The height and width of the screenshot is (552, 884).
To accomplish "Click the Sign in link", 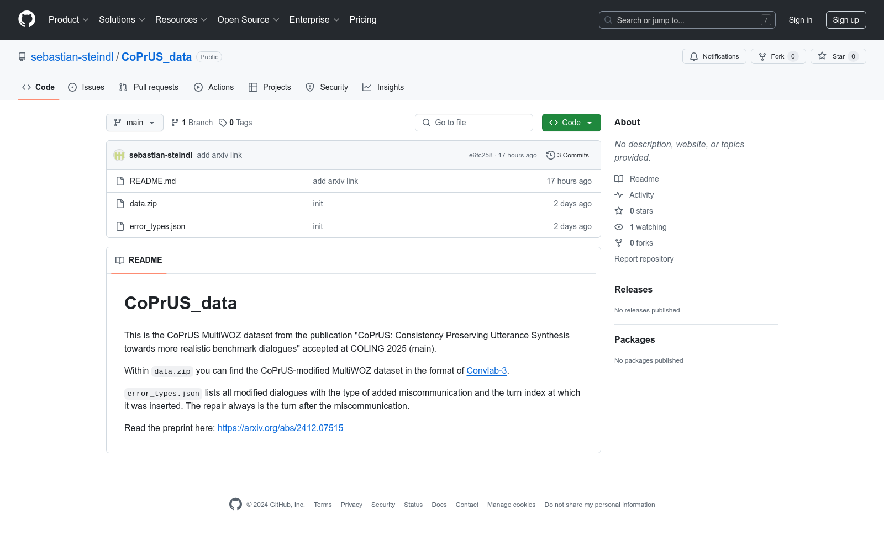I will (x=801, y=20).
